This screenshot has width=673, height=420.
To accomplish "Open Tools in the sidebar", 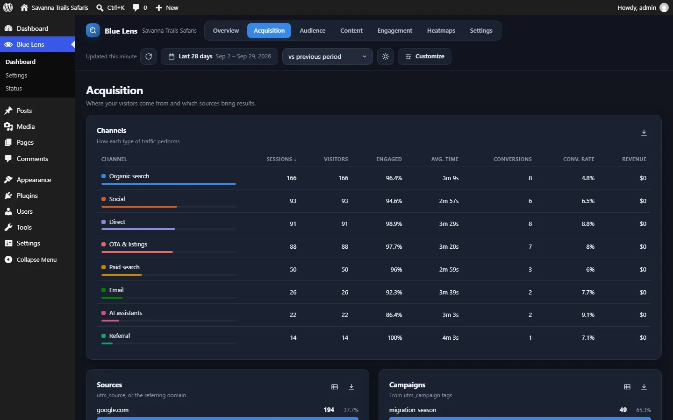I will 37,227.
